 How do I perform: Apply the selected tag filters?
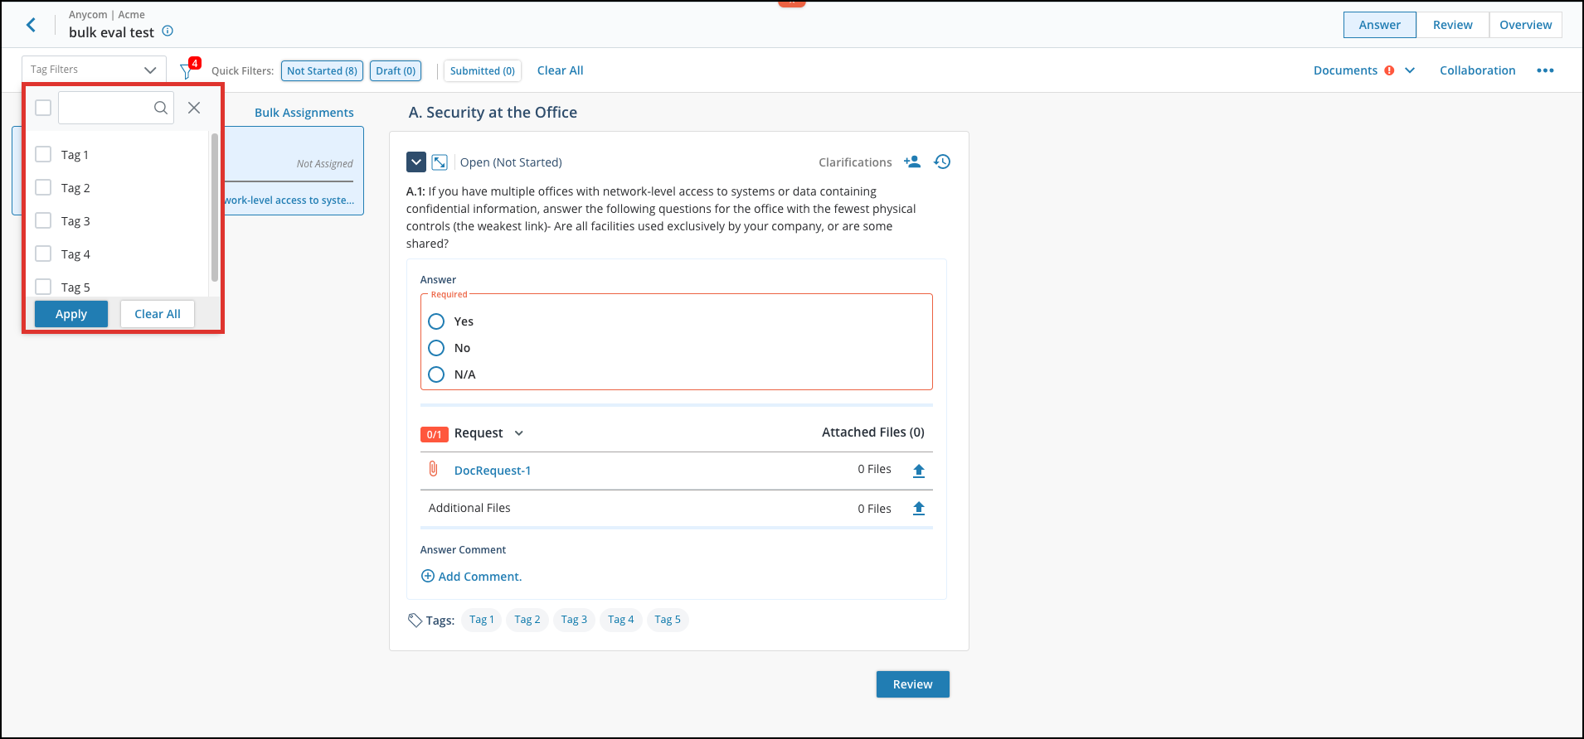[x=71, y=314]
